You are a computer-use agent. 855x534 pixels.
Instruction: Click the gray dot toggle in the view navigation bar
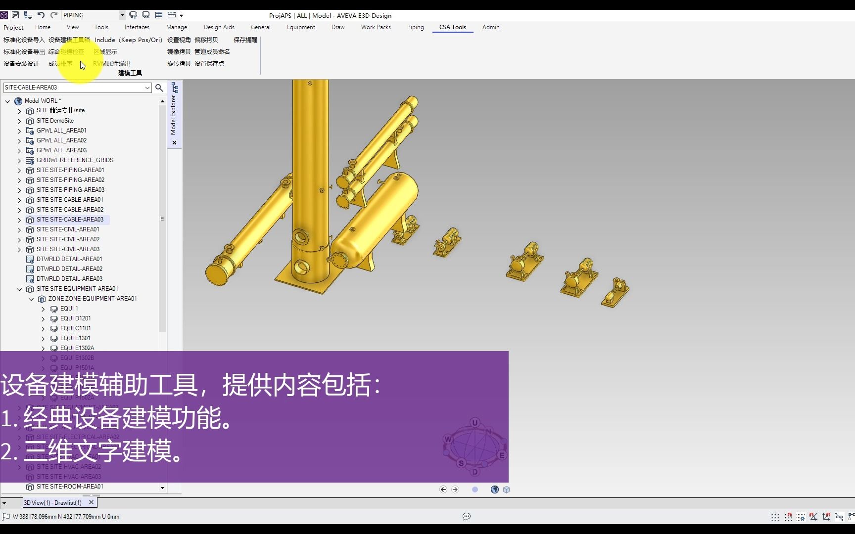tap(475, 489)
